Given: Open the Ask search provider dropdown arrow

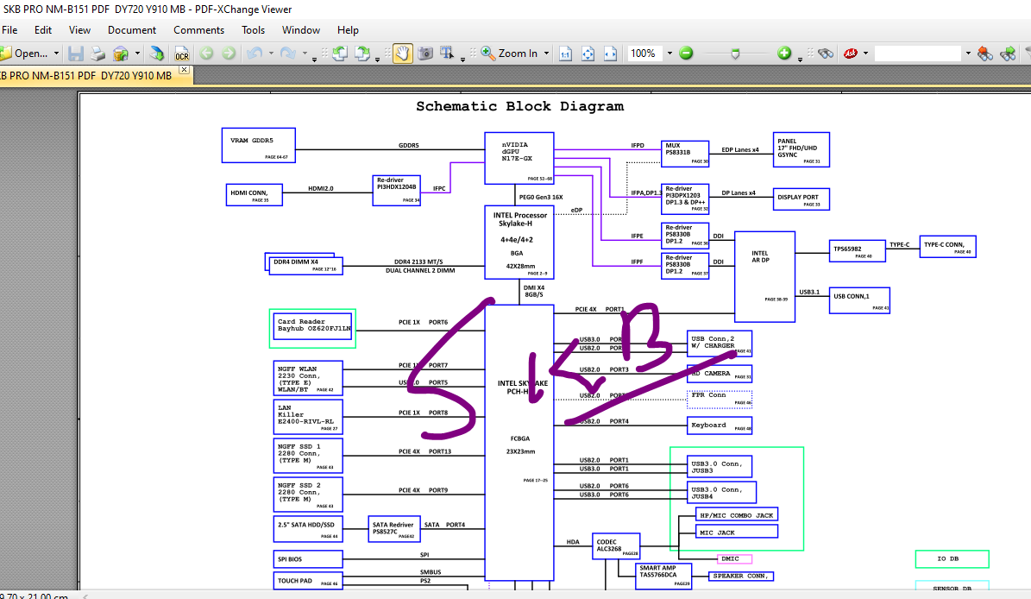Looking at the screenshot, I should pos(866,54).
